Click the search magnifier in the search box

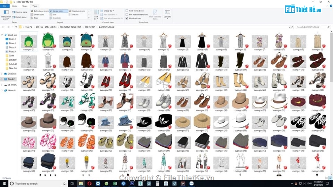tap(328, 27)
